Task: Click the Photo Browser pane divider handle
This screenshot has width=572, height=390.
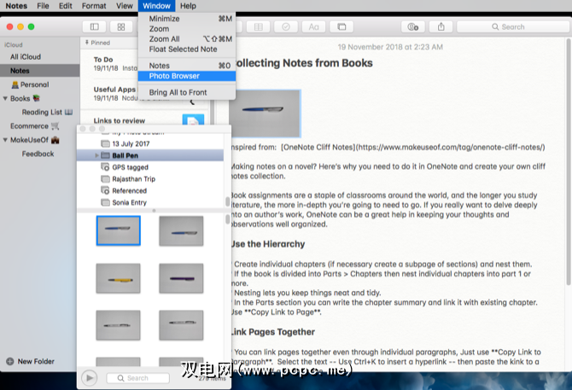Action: (x=154, y=210)
